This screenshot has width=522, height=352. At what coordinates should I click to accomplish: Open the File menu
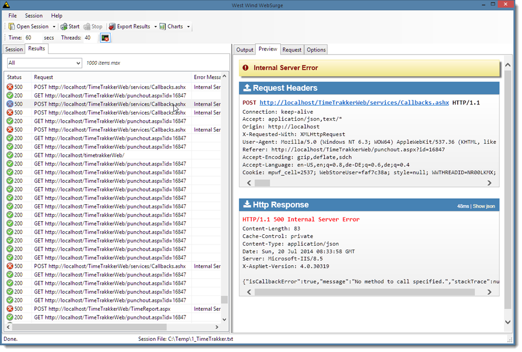pyautogui.click(x=12, y=16)
